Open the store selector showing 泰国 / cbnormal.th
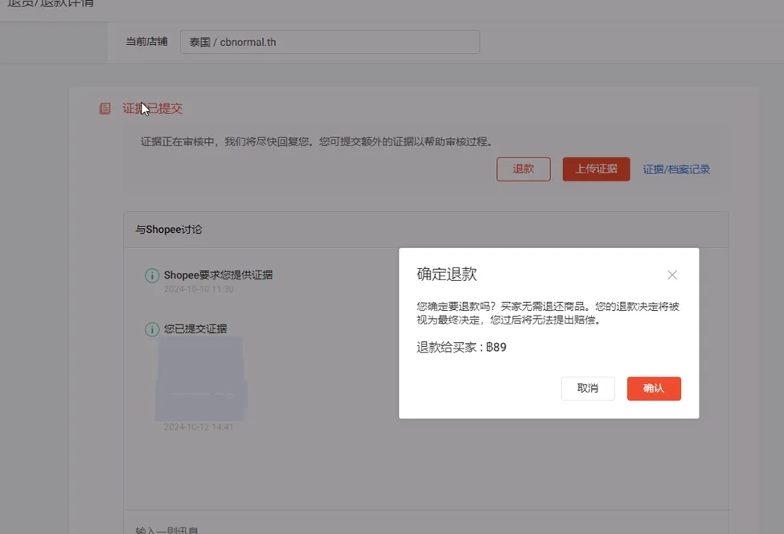This screenshot has height=534, width=784. pos(330,42)
